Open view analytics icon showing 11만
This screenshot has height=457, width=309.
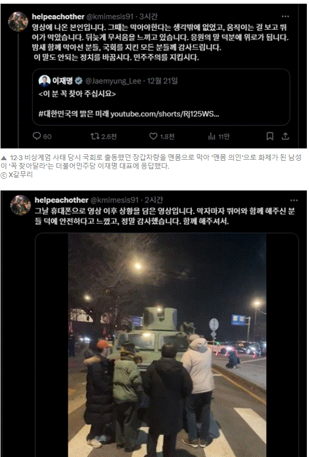tap(212, 136)
